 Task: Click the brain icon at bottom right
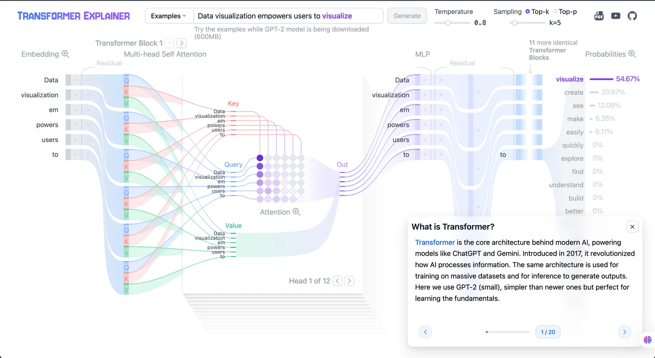coord(647,340)
